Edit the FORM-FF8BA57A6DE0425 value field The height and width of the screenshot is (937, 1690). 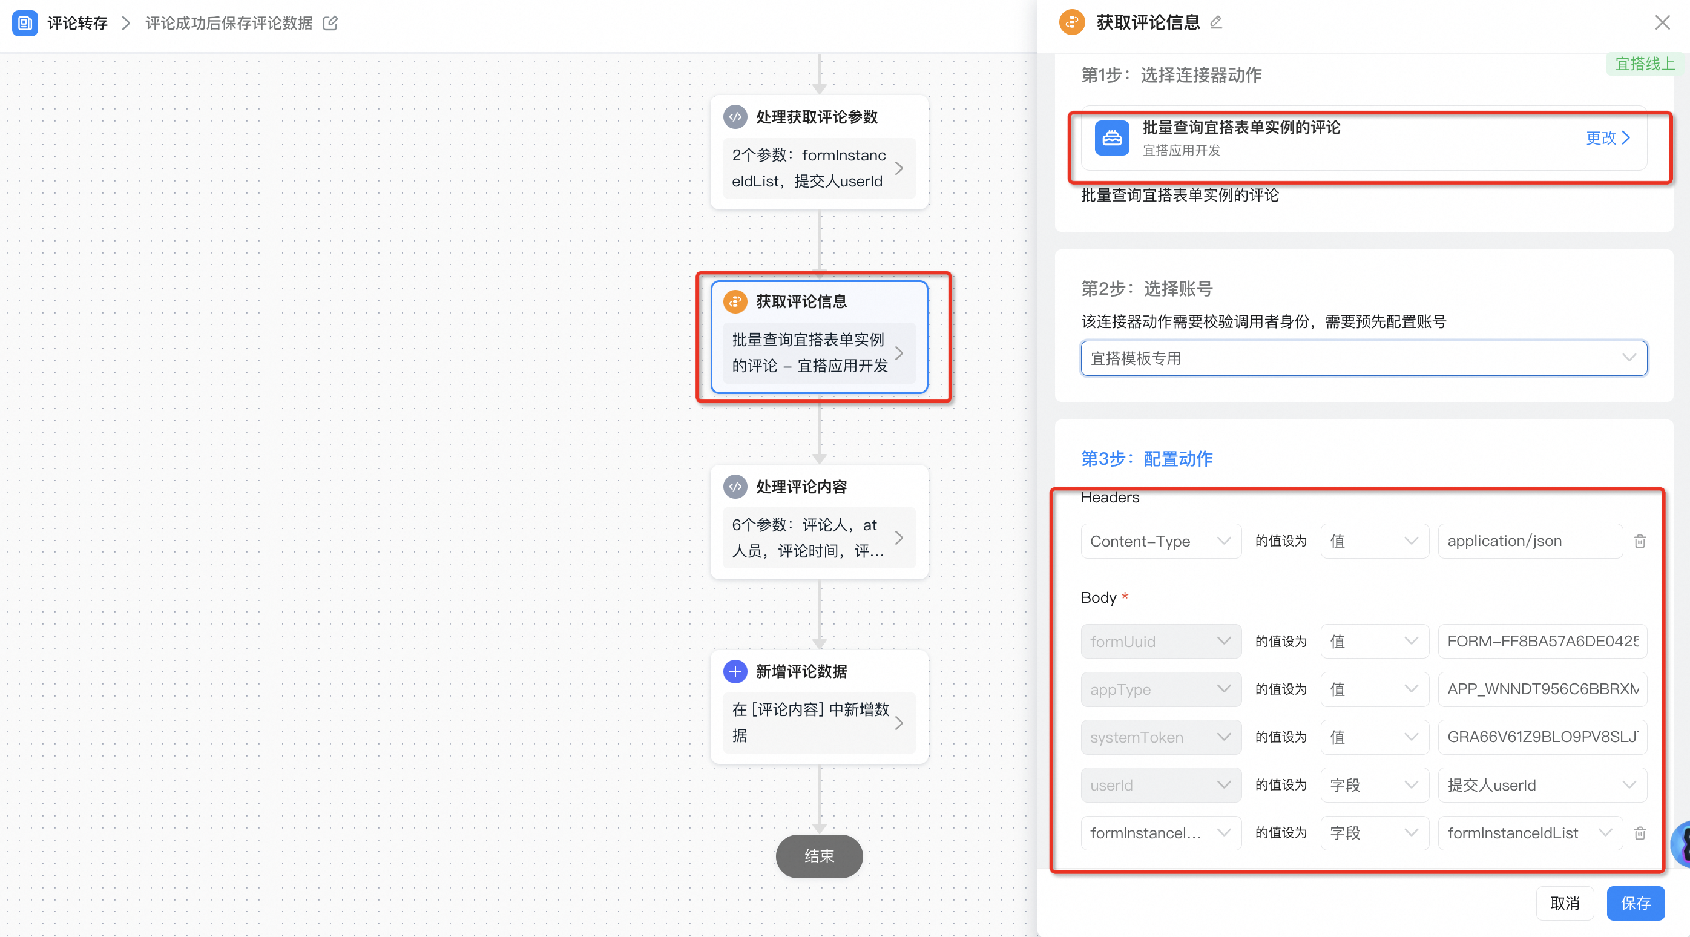1542,641
